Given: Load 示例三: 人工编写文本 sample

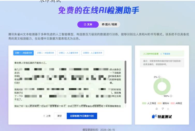Looking at the screenshot, I should point(69,53).
